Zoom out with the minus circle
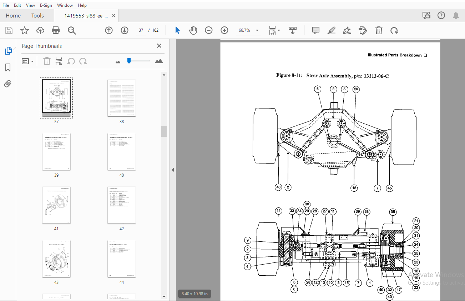The height and width of the screenshot is (301, 465). pyautogui.click(x=209, y=30)
